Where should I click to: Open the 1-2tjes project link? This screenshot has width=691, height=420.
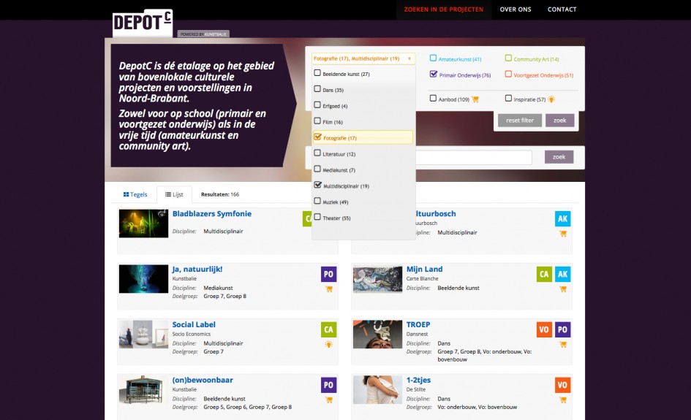point(418,381)
